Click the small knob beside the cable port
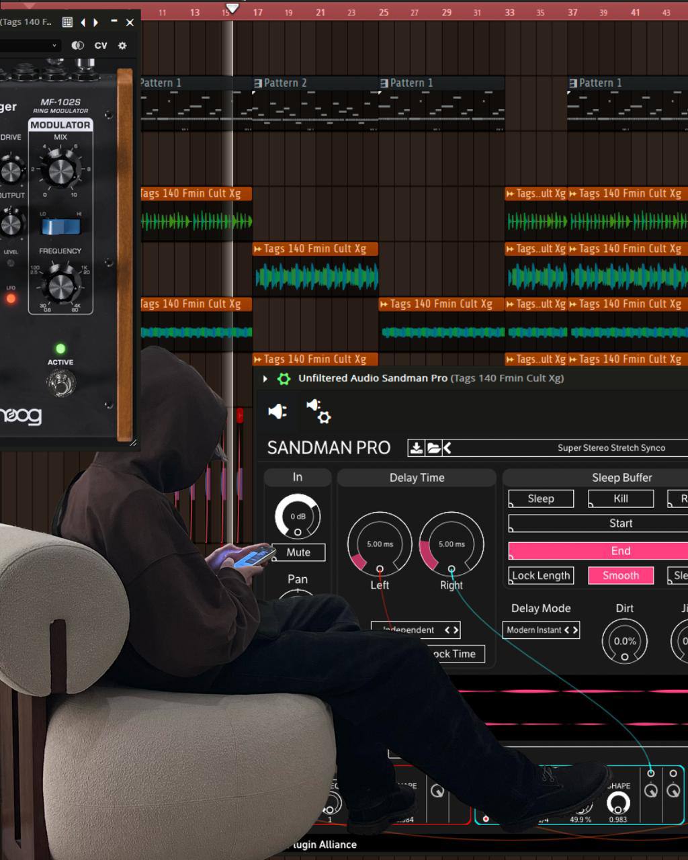Viewport: 688px width, 860px height. coord(650,791)
